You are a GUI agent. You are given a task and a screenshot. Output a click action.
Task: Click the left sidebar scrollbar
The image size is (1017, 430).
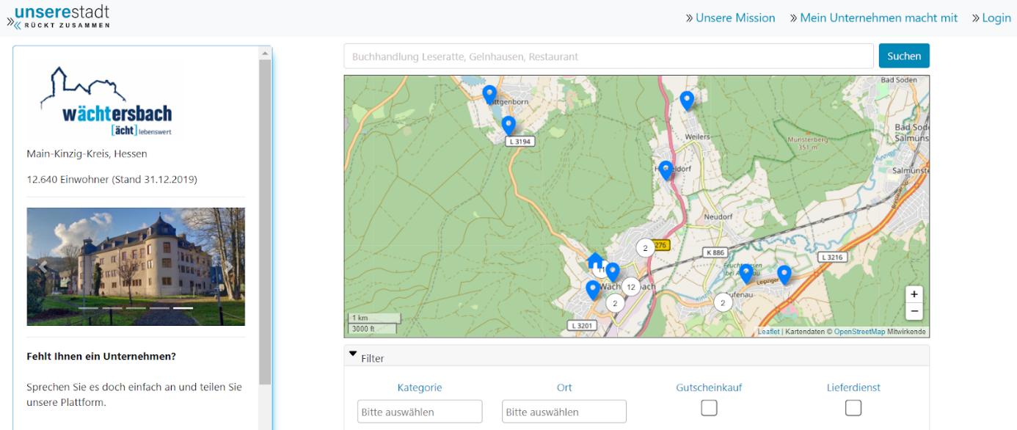265,220
